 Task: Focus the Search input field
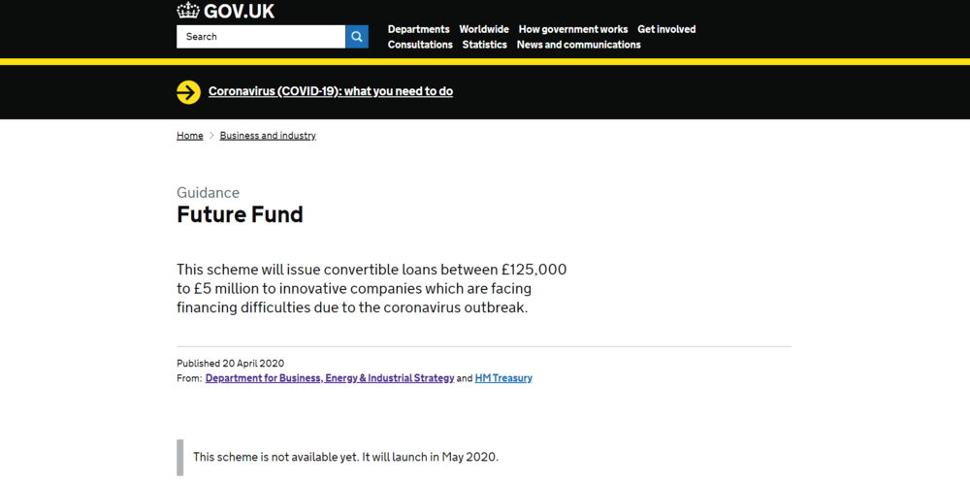tap(261, 37)
